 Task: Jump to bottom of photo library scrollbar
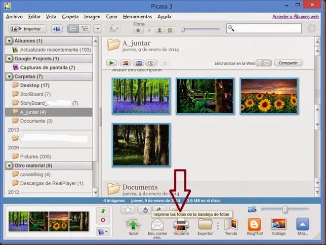pyautogui.click(x=317, y=192)
